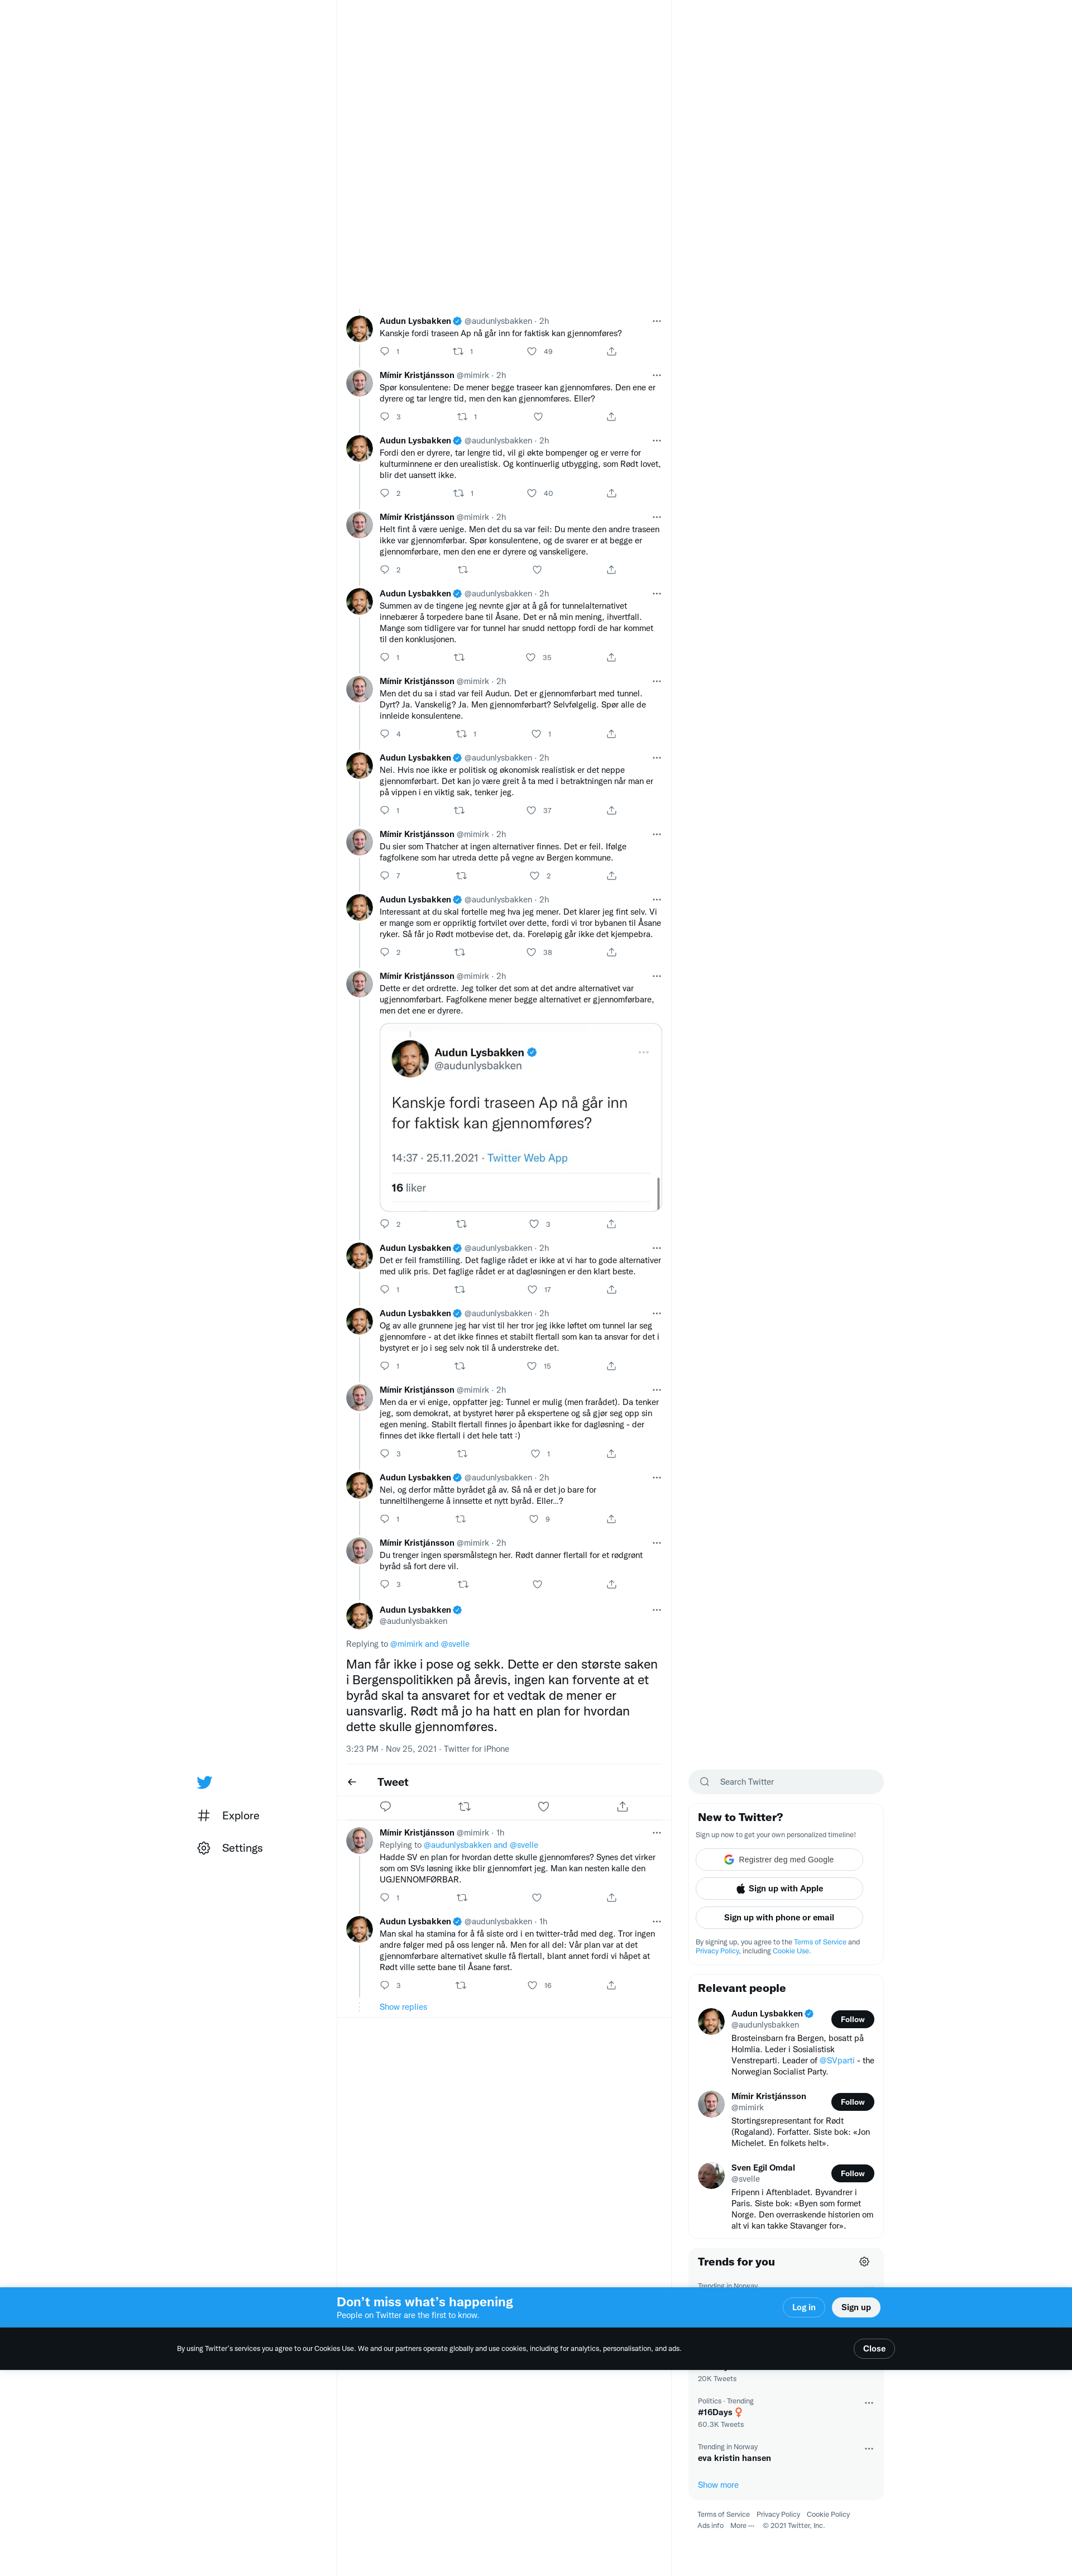Click the Log in button

(803, 2307)
